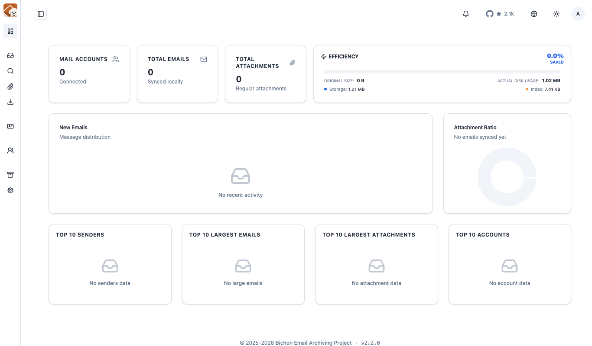Screen dimensions: 592x346
Task: Click the 'TOP 10 ACCOUNTS' heading
Action: pyautogui.click(x=482, y=235)
